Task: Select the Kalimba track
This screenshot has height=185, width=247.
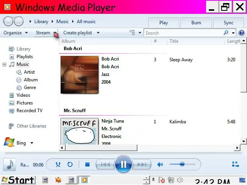Action: (178, 122)
